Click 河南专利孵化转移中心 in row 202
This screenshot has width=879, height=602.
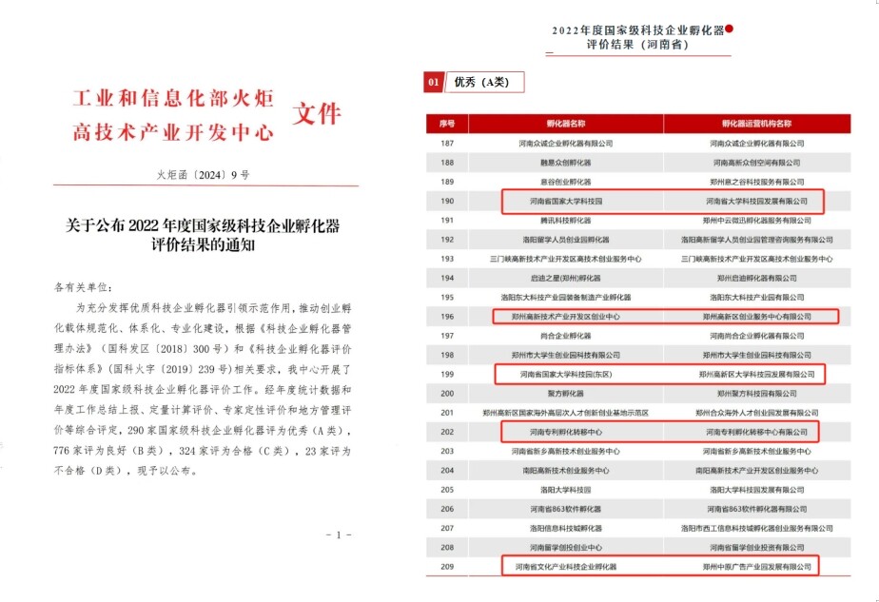pos(565,432)
